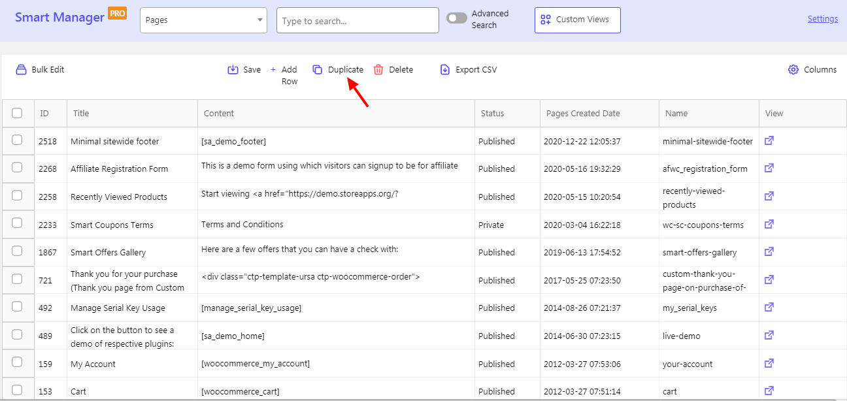The image size is (847, 401).
Task: Click into the Type to search field
Action: pos(357,20)
